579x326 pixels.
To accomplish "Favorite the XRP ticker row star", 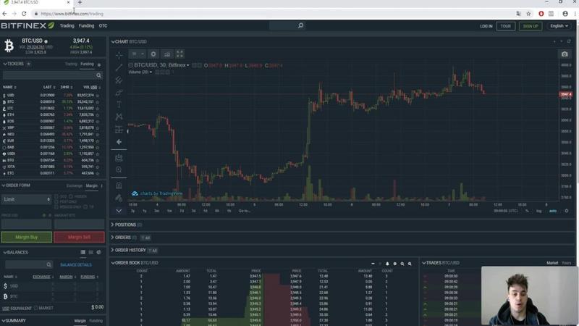I will (98, 128).
